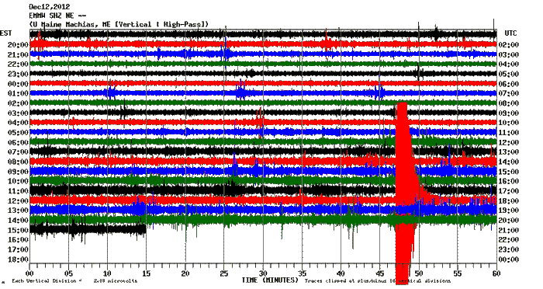Click the 14:00 label in the EST column
Image resolution: width=543 pixels, height=289 pixels.
point(18,221)
